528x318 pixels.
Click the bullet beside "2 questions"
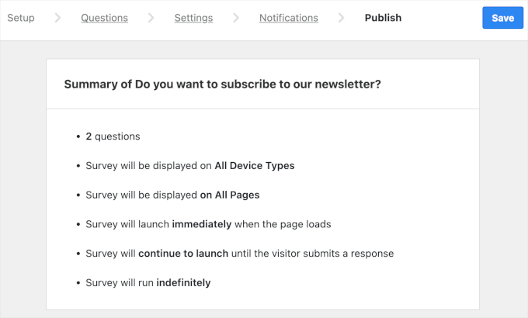(x=78, y=137)
